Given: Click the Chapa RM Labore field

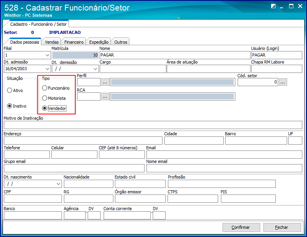Looking at the screenshot, I should point(277,69).
